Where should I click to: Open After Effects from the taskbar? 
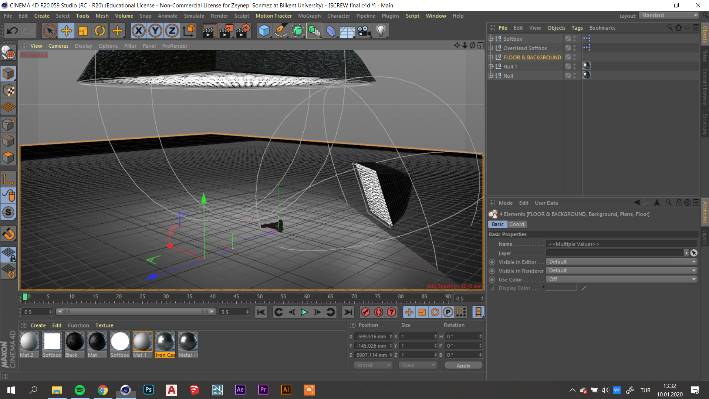240,390
